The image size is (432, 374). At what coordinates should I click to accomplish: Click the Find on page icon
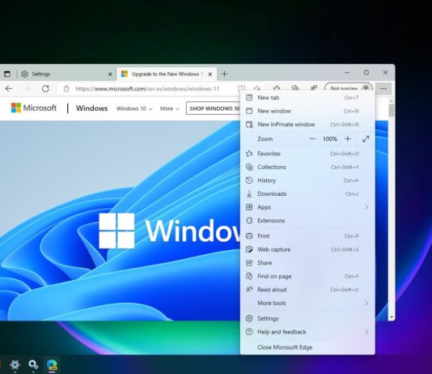[249, 276]
